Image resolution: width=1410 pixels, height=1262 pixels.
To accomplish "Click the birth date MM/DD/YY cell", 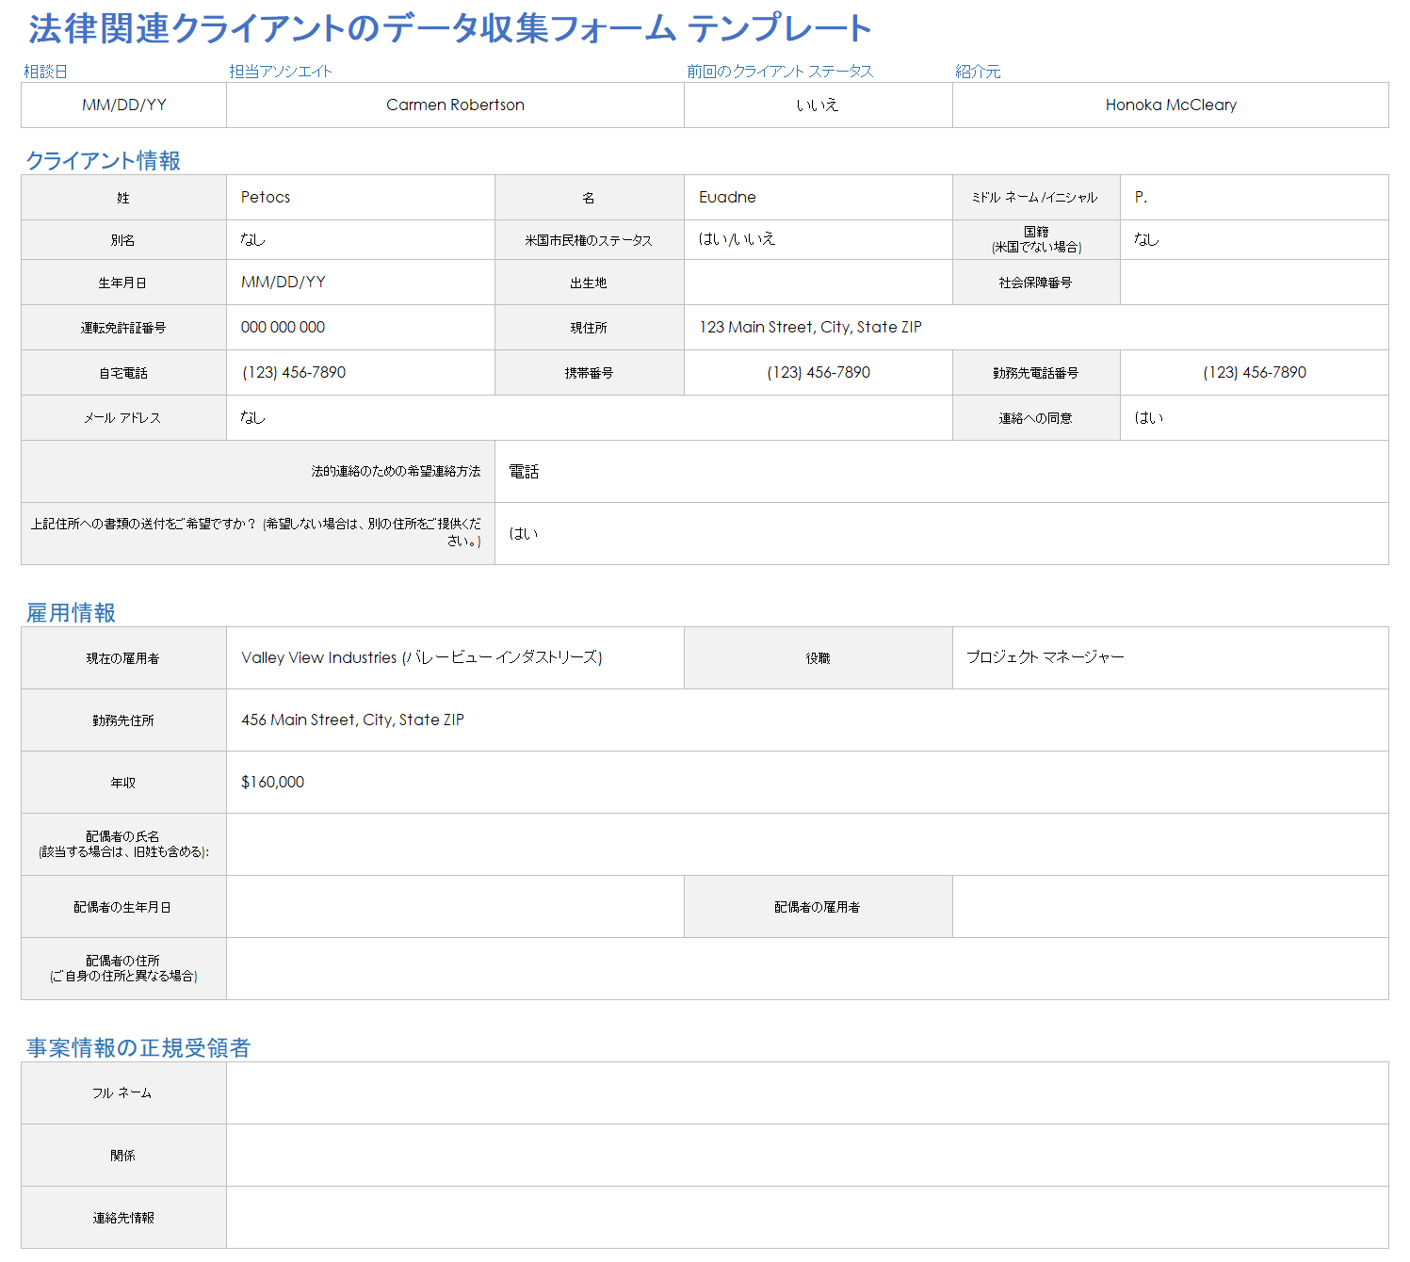I will tap(361, 282).
